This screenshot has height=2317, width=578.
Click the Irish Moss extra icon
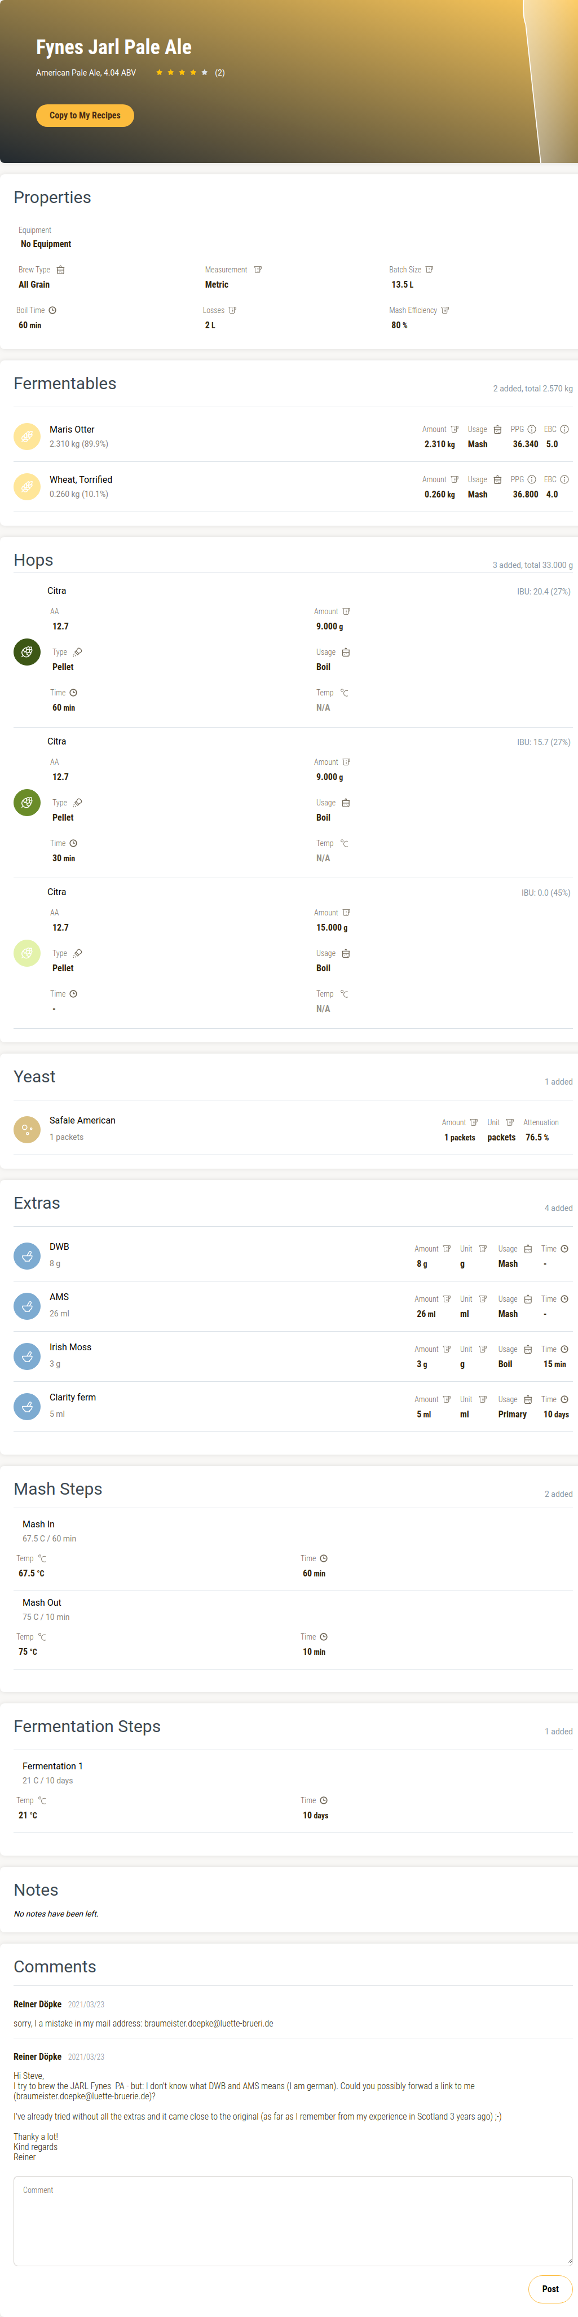coord(27,1356)
